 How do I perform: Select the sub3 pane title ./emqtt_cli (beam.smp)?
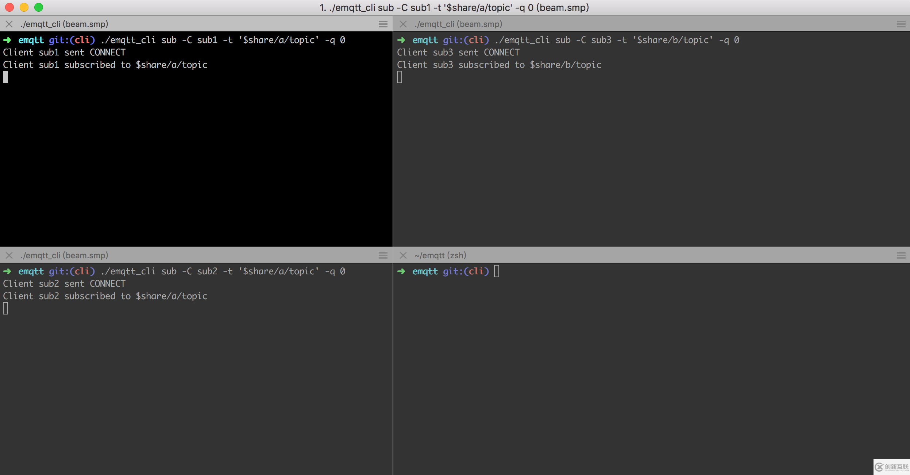(x=458, y=24)
